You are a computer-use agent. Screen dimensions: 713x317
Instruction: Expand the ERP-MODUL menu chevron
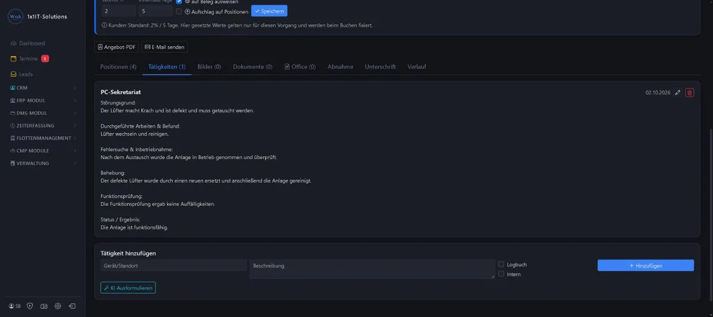point(75,100)
